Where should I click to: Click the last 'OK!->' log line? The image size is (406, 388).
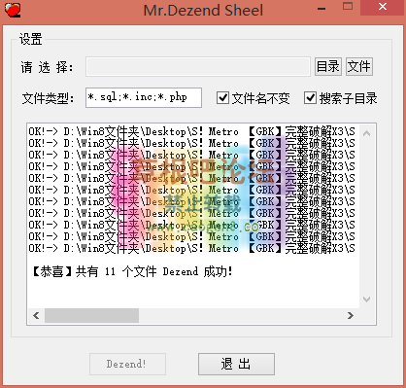click(x=191, y=248)
